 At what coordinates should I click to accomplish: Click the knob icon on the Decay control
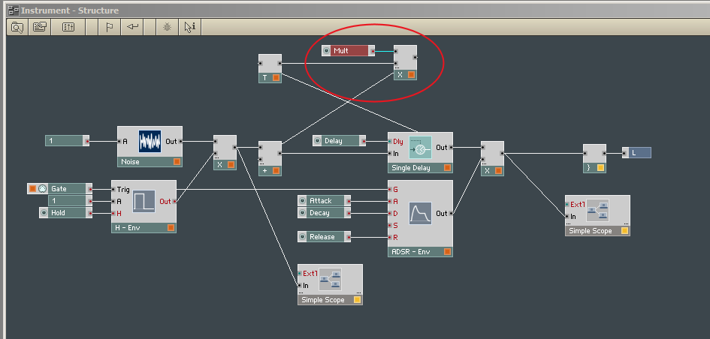point(303,213)
